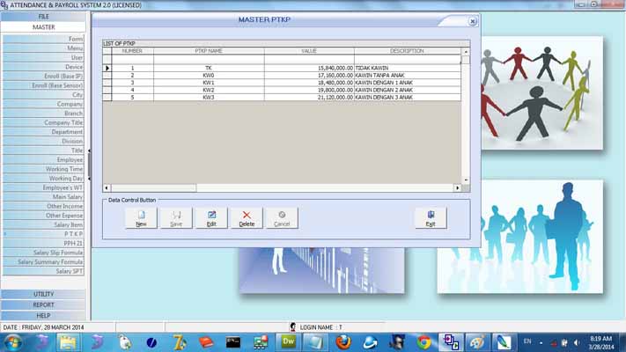Viewport: 626px width, 352px height.
Task: Open the Form master item
Action: tap(43, 39)
